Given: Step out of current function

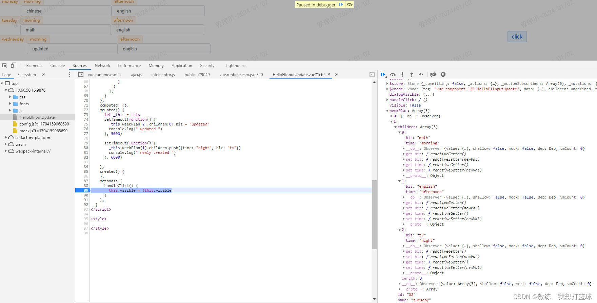Looking at the screenshot, I should pyautogui.click(x=412, y=75).
